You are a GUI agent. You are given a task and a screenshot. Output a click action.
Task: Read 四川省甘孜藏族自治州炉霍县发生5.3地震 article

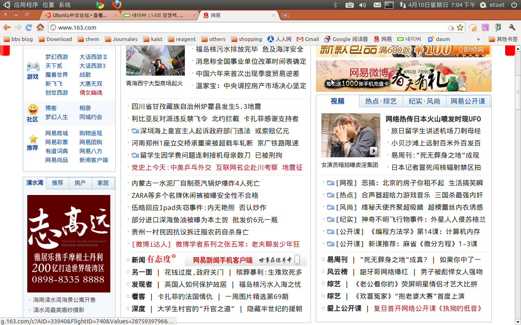pos(196,106)
